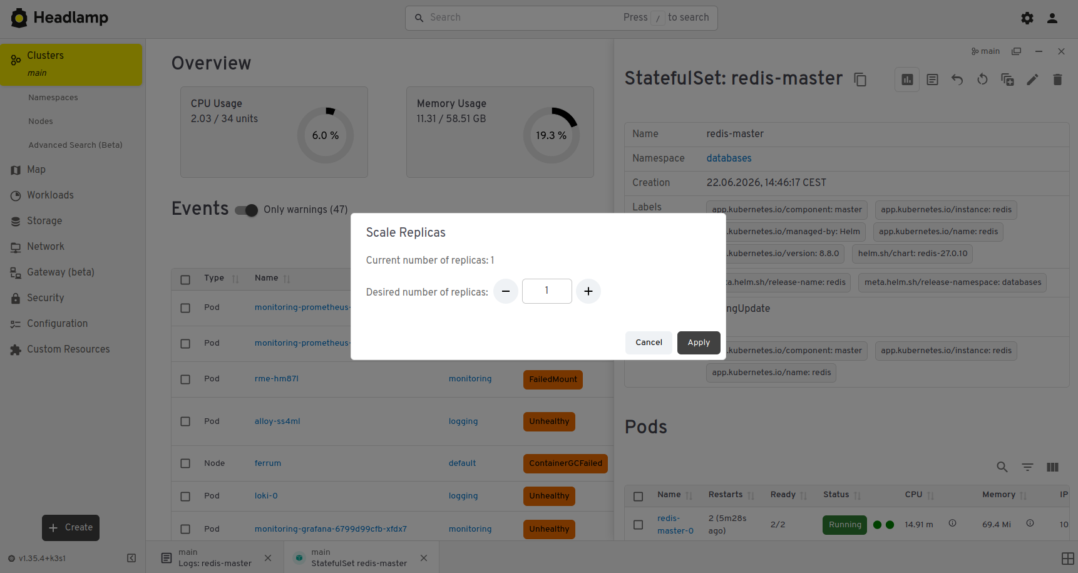Sort Pods by the Name column arrows
The width and height of the screenshot is (1078, 573).
pyautogui.click(x=689, y=496)
